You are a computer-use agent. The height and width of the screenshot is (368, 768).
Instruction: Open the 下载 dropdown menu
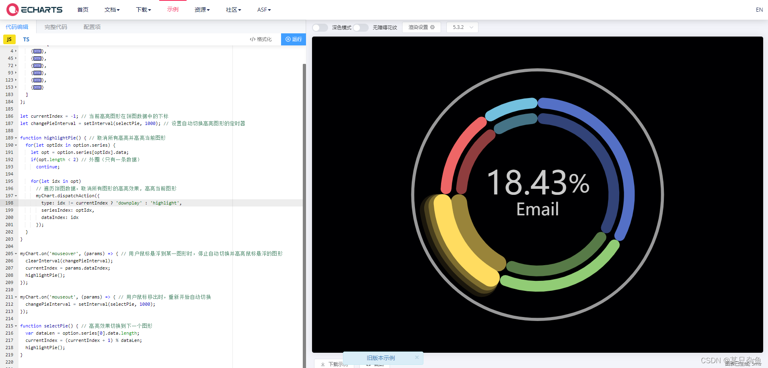click(143, 10)
